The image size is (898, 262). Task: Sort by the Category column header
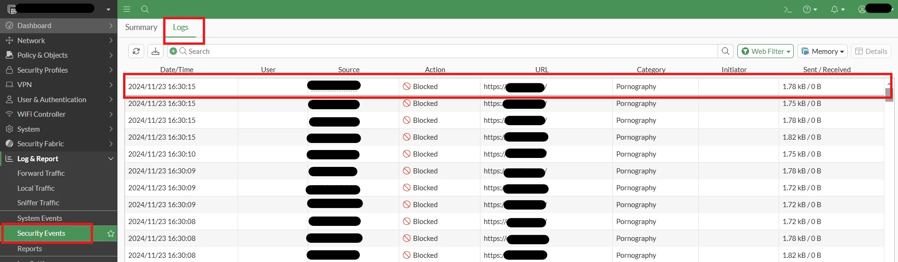651,70
